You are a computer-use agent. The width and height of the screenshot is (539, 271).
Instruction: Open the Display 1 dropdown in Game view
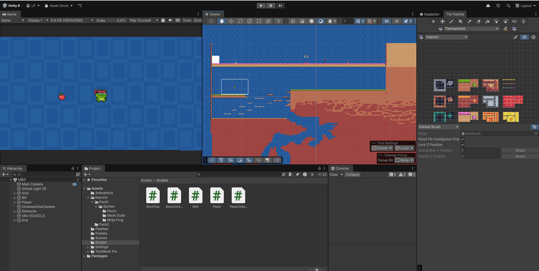pos(38,21)
